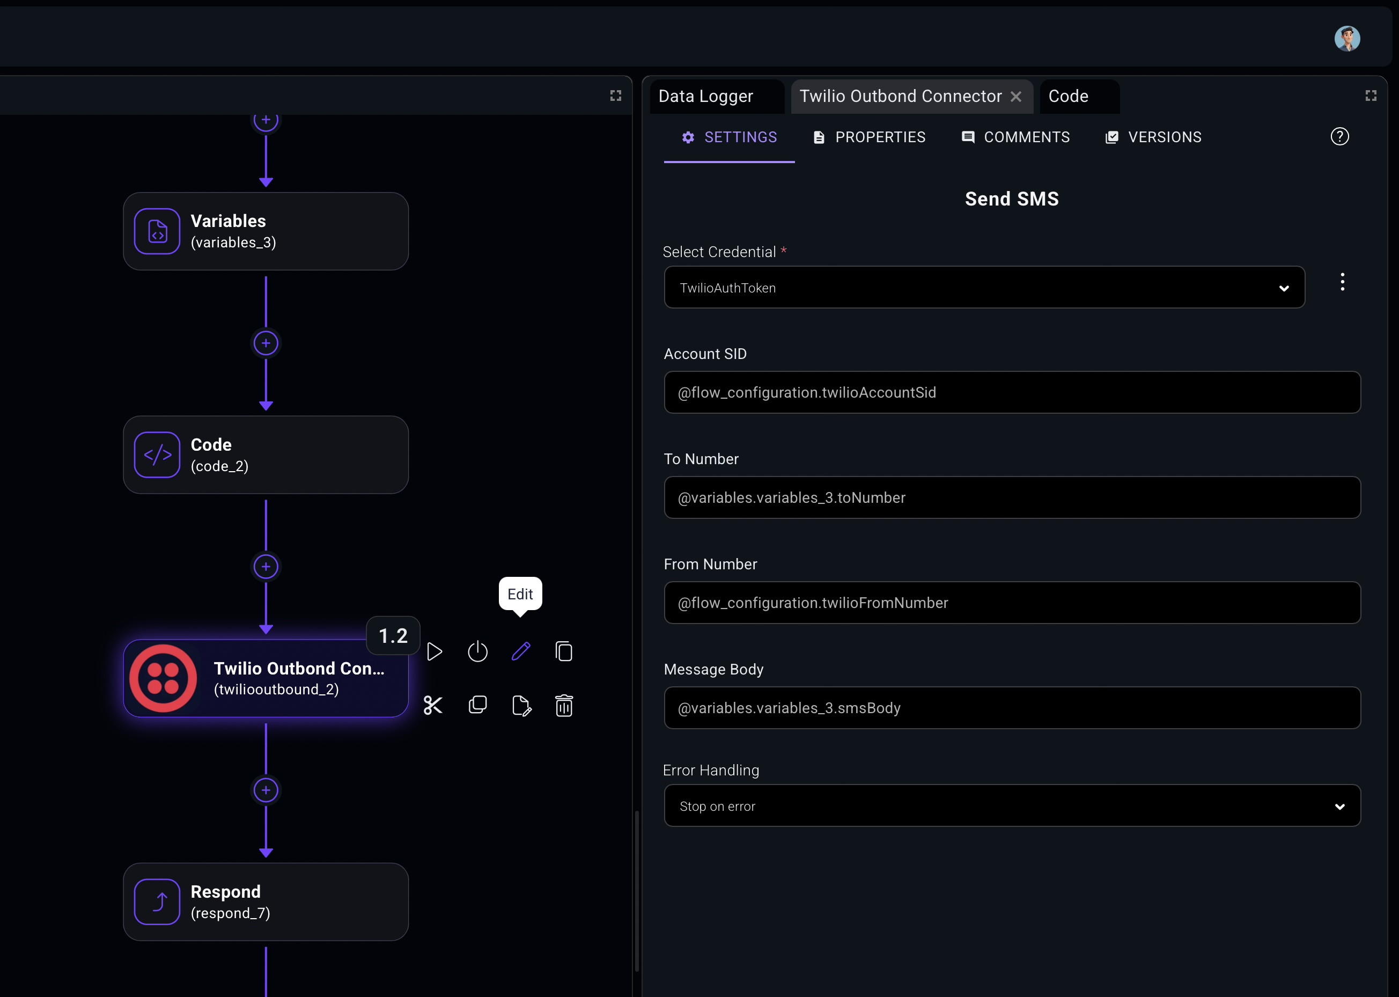The height and width of the screenshot is (997, 1399).
Task: Select the Code (code_2) node
Action: [266, 455]
